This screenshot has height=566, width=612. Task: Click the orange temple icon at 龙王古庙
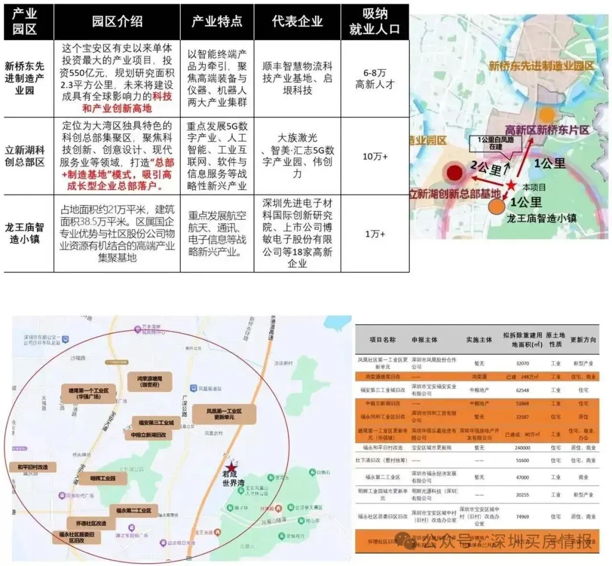[218, 532]
